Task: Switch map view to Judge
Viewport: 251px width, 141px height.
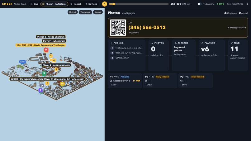Action: point(98,12)
